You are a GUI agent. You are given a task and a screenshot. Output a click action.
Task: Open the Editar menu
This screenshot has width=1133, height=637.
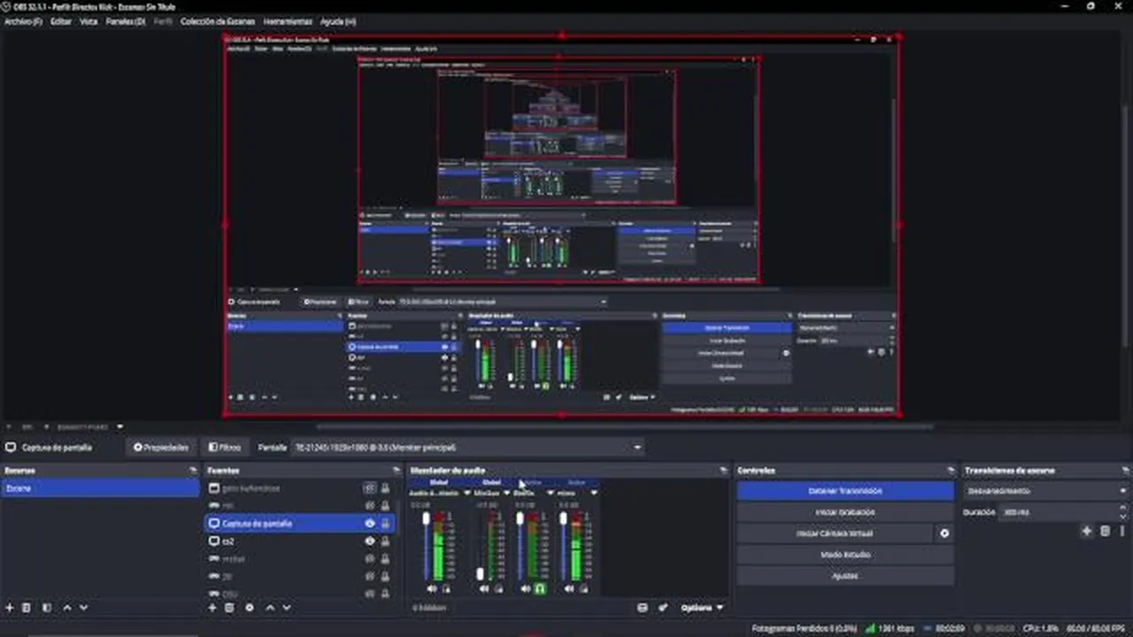[61, 21]
